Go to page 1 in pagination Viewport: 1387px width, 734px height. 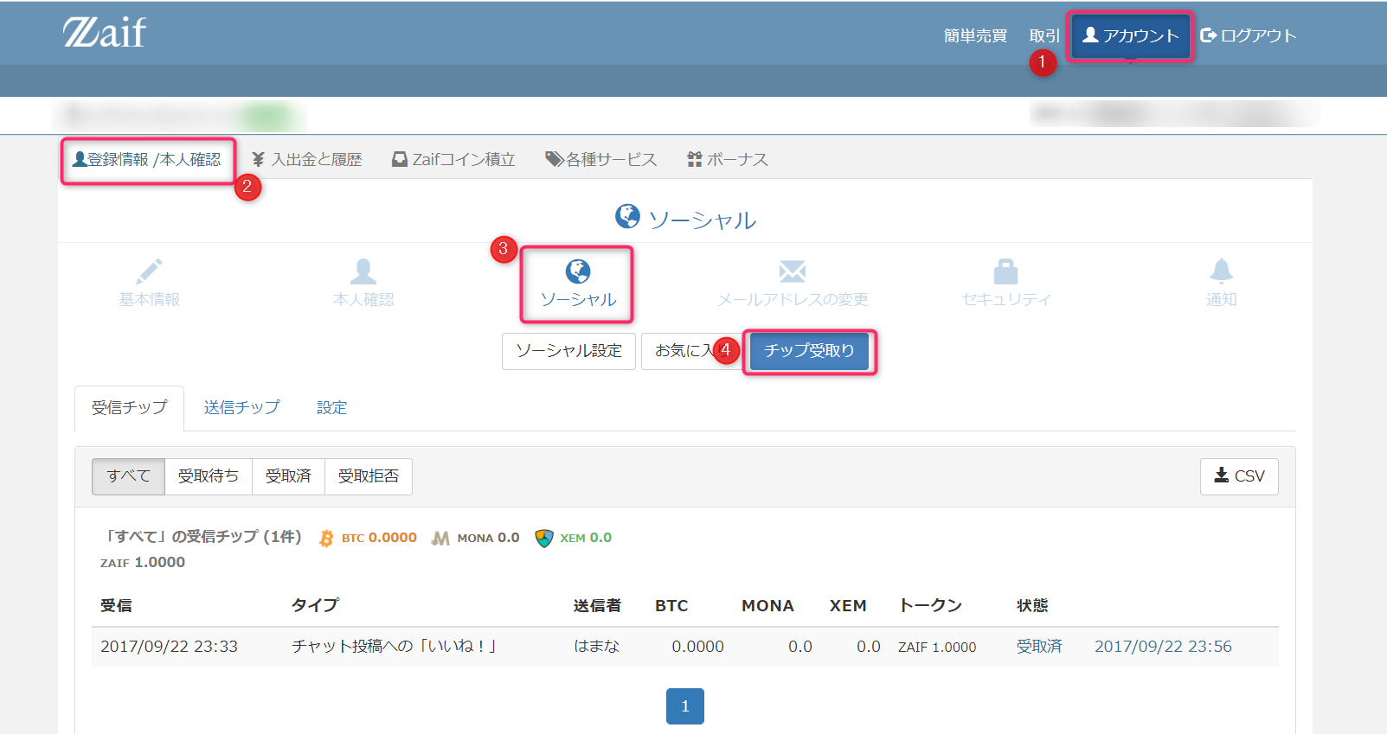coord(685,706)
